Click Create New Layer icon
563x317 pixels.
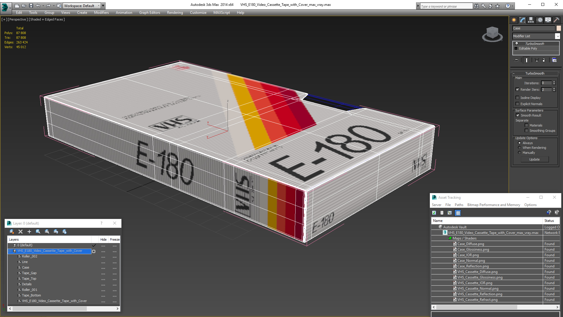point(12,232)
